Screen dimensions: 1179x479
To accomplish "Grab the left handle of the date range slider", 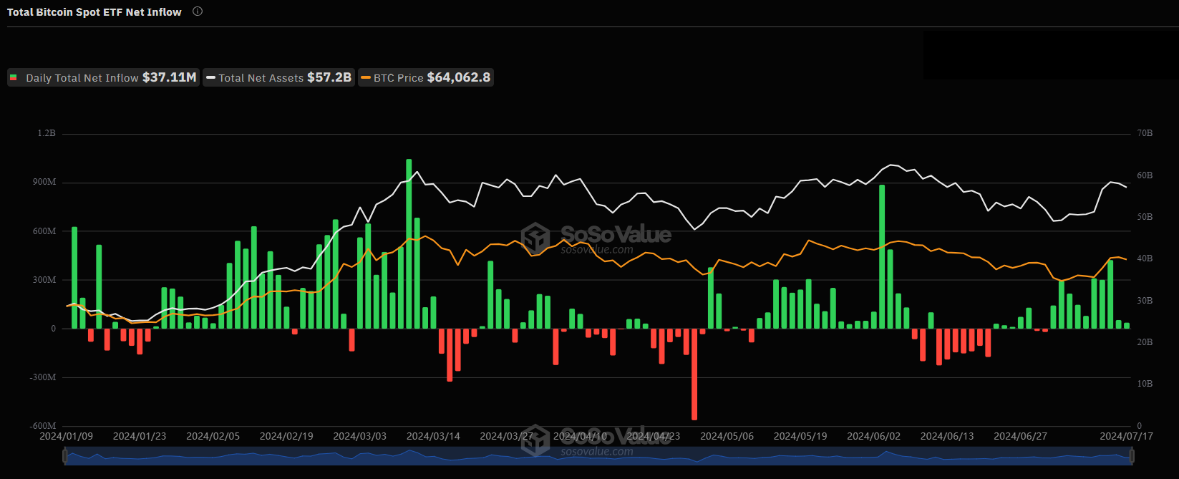I will 66,456.
